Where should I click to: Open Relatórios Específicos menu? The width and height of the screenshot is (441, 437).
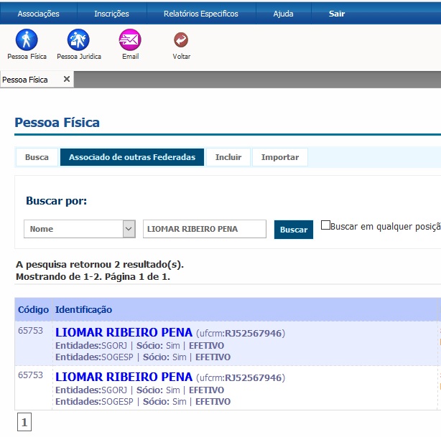click(x=201, y=14)
